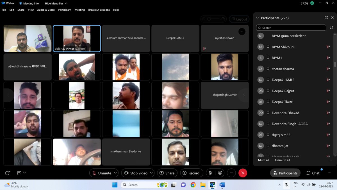Screen dimensions: 337x190
Task: Toggle dharam jat's muted mic icon
Action: tap(328, 146)
